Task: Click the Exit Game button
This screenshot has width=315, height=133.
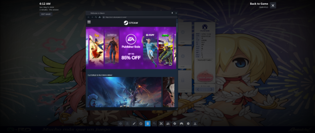Action: tap(46, 14)
